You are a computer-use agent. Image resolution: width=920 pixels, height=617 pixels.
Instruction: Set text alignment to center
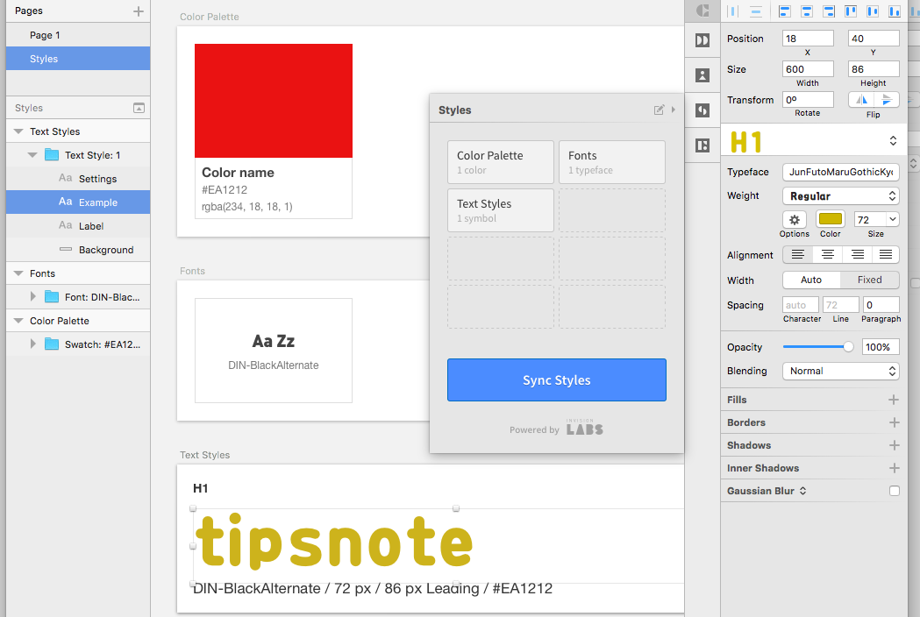[x=827, y=254]
